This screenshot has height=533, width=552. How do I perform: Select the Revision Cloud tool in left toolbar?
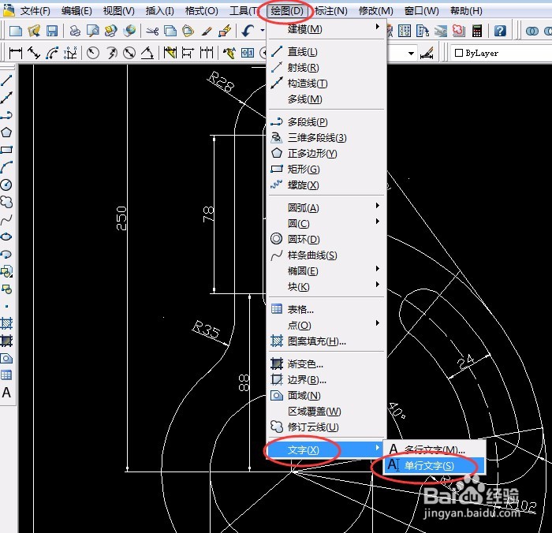click(6, 202)
